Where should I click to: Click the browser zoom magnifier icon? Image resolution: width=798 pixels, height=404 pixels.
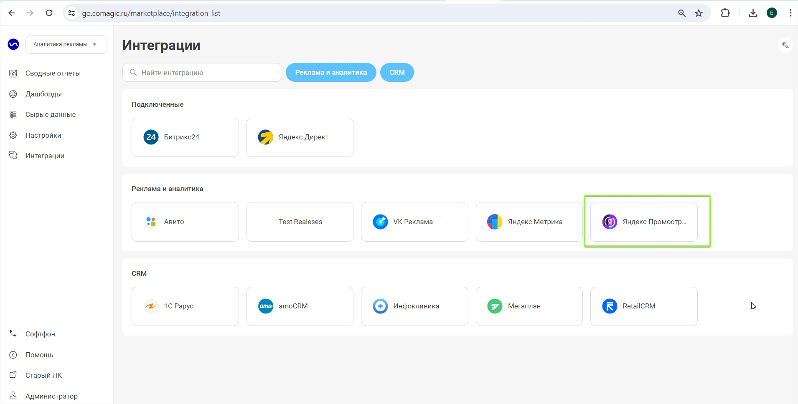pyautogui.click(x=682, y=13)
